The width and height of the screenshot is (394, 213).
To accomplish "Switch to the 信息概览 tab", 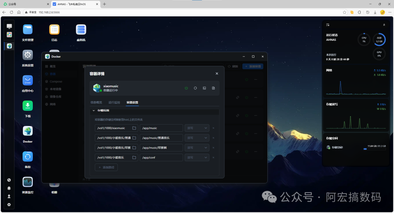I will pyautogui.click(x=96, y=102).
